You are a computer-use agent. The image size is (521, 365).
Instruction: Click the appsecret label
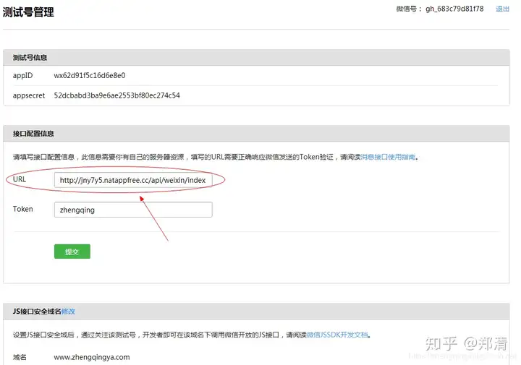[28, 95]
